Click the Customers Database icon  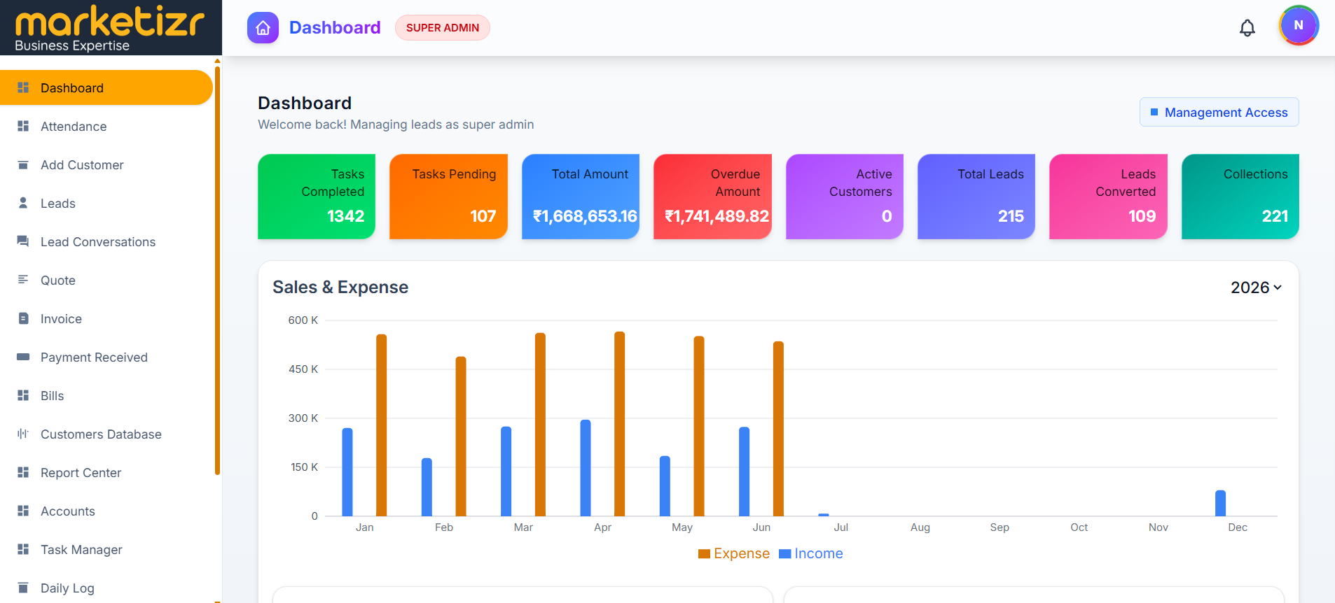point(23,434)
